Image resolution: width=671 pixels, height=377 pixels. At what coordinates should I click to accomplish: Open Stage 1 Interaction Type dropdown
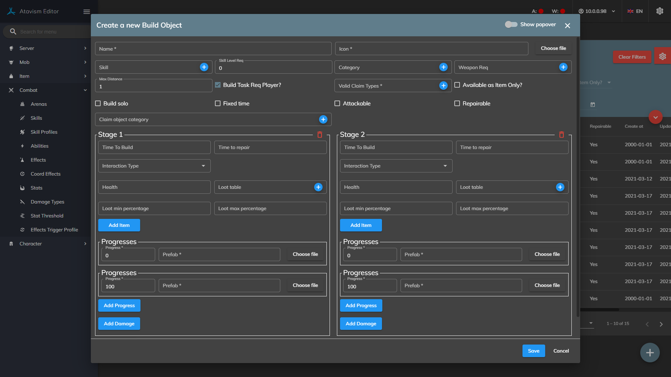click(154, 166)
